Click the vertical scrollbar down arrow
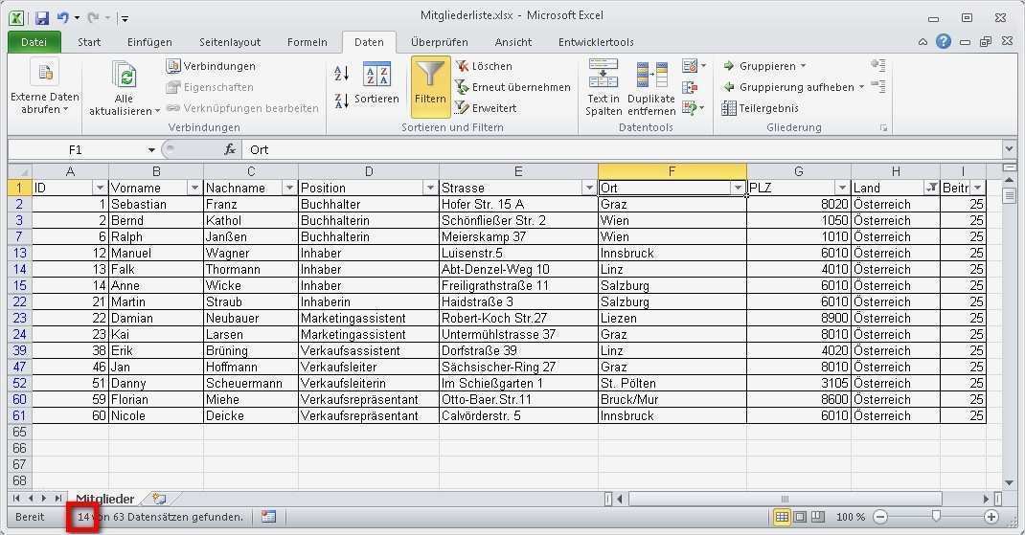This screenshot has width=1025, height=535. click(x=1009, y=482)
